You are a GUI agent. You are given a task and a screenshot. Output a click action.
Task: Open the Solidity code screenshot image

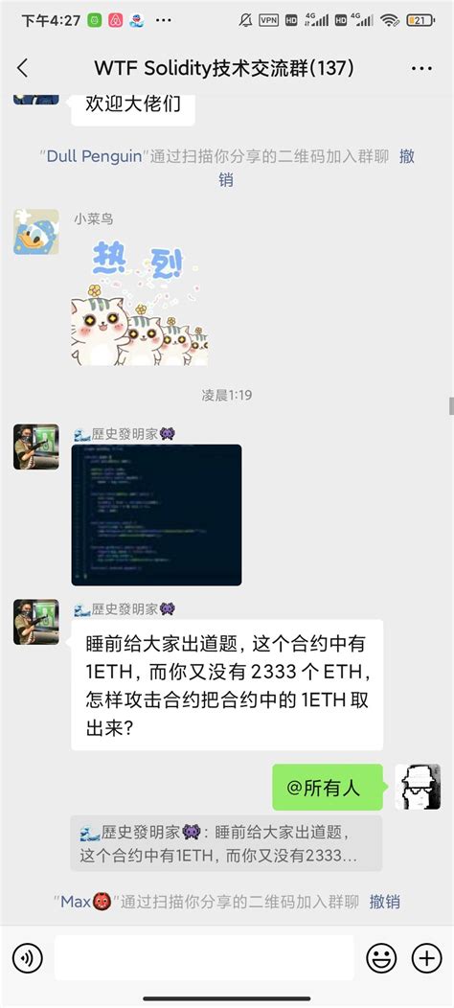click(156, 515)
